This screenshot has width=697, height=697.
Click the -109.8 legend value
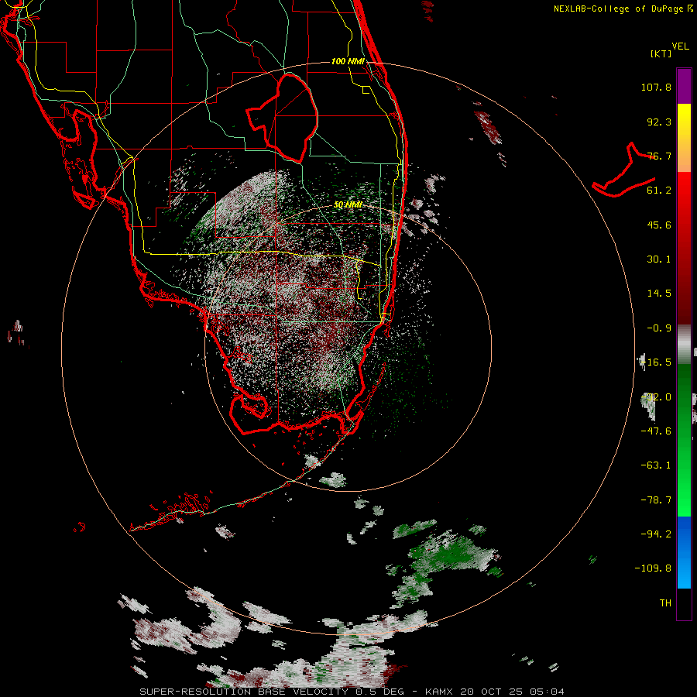(653, 568)
